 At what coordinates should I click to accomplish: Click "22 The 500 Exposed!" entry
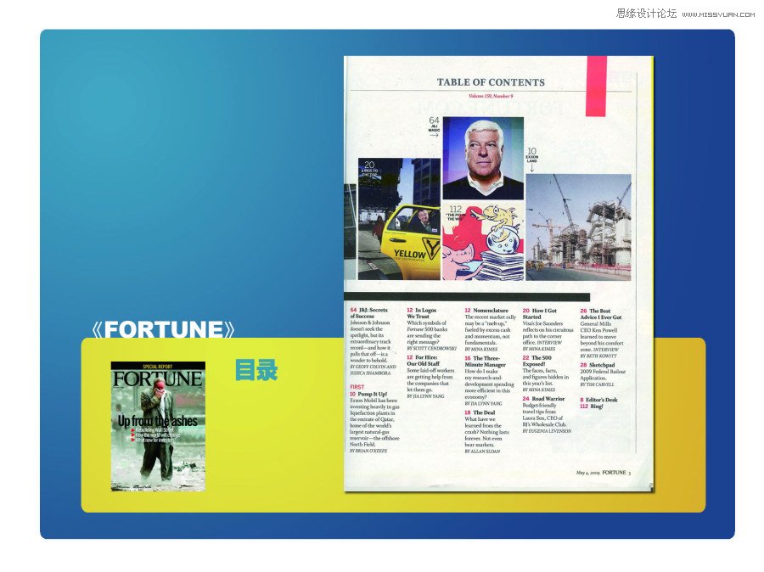537,361
